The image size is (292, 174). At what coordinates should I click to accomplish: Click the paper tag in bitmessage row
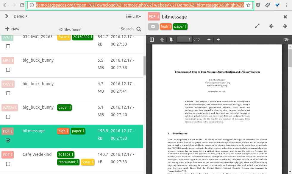[78, 131]
